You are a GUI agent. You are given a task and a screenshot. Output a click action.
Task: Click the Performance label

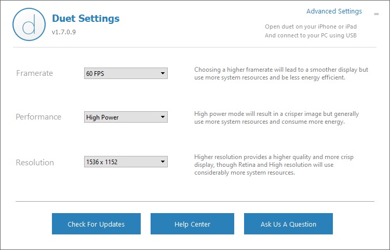[38, 117]
